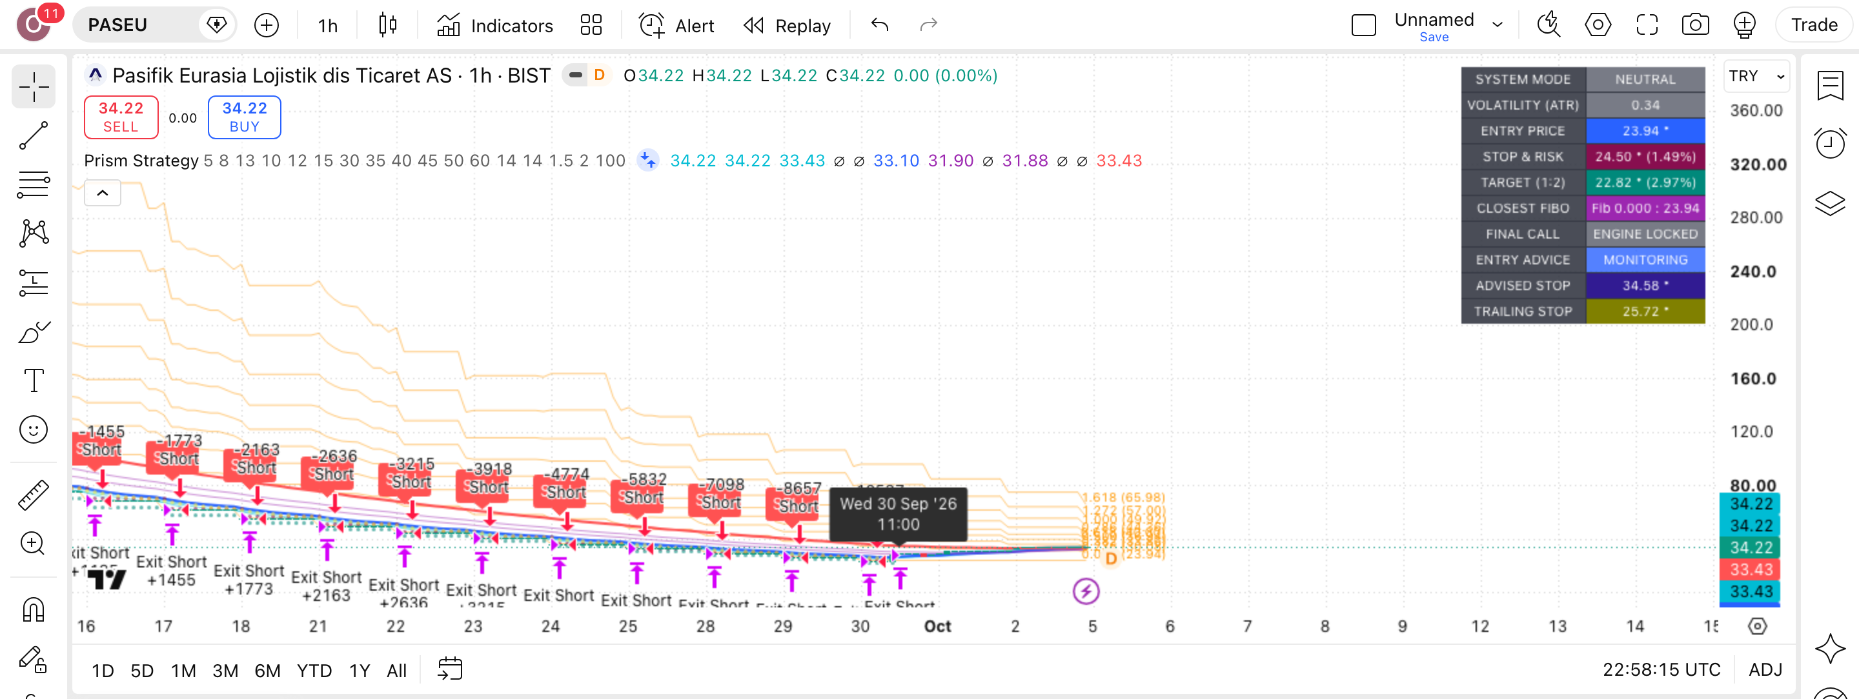
Task: Open the forecasting and measurement tools
Action: (x=33, y=282)
